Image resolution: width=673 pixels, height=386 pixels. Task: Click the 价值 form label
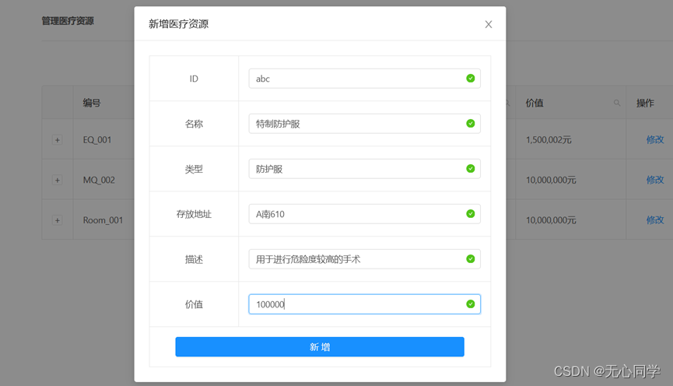194,304
